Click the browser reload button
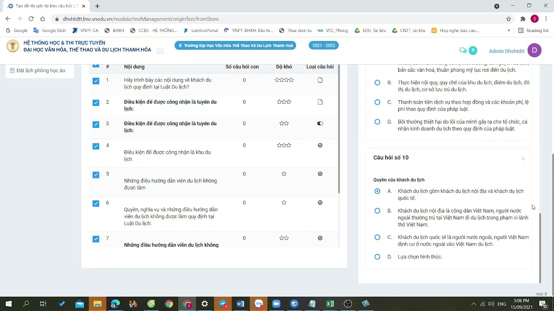 coord(31,19)
